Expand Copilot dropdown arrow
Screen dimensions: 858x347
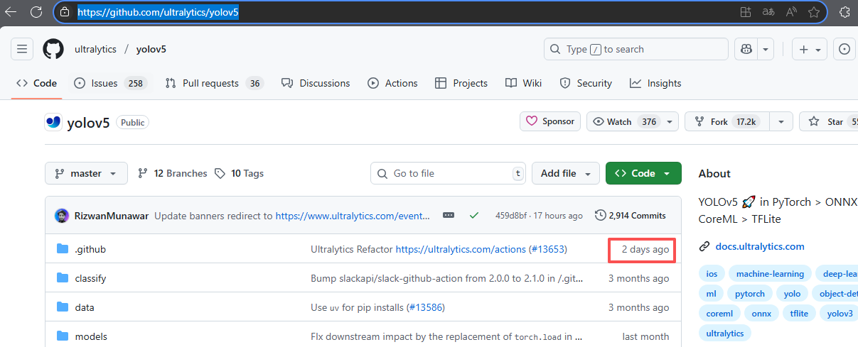[766, 49]
